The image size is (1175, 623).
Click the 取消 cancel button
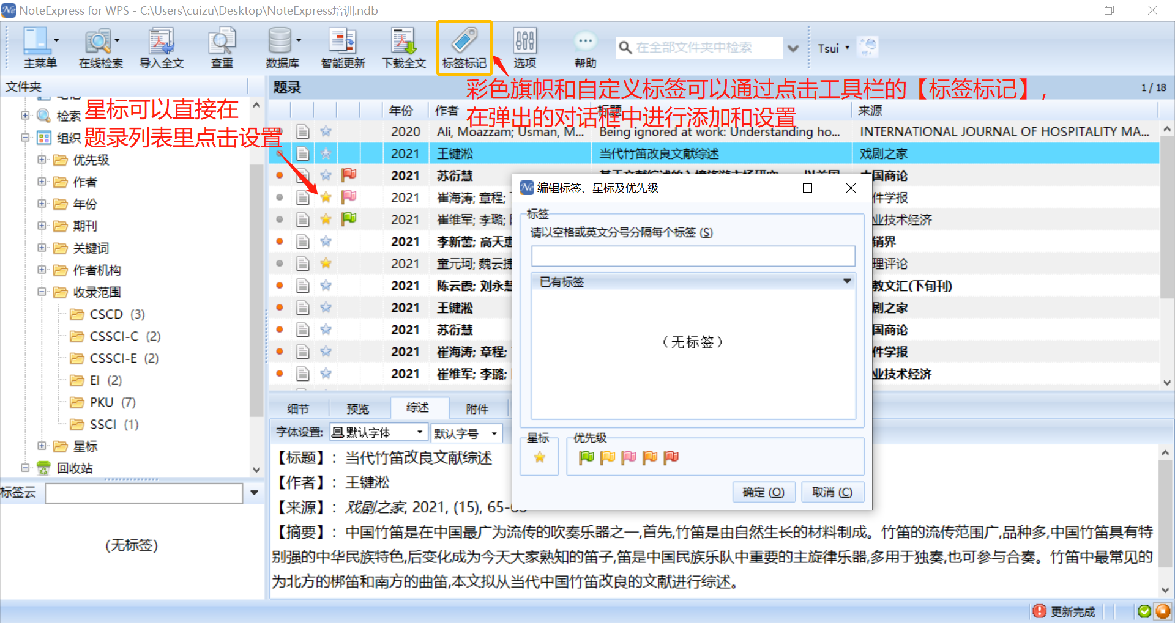pyautogui.click(x=832, y=492)
